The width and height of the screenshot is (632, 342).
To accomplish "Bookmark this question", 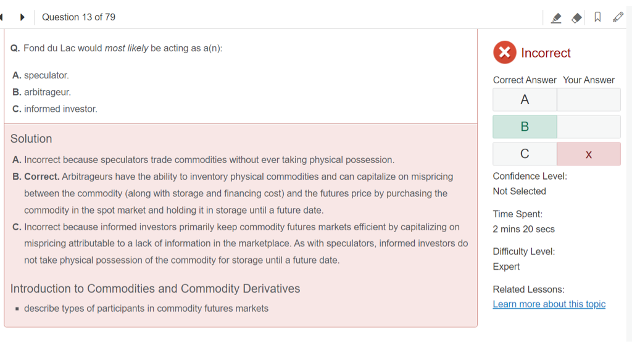I will coord(597,17).
